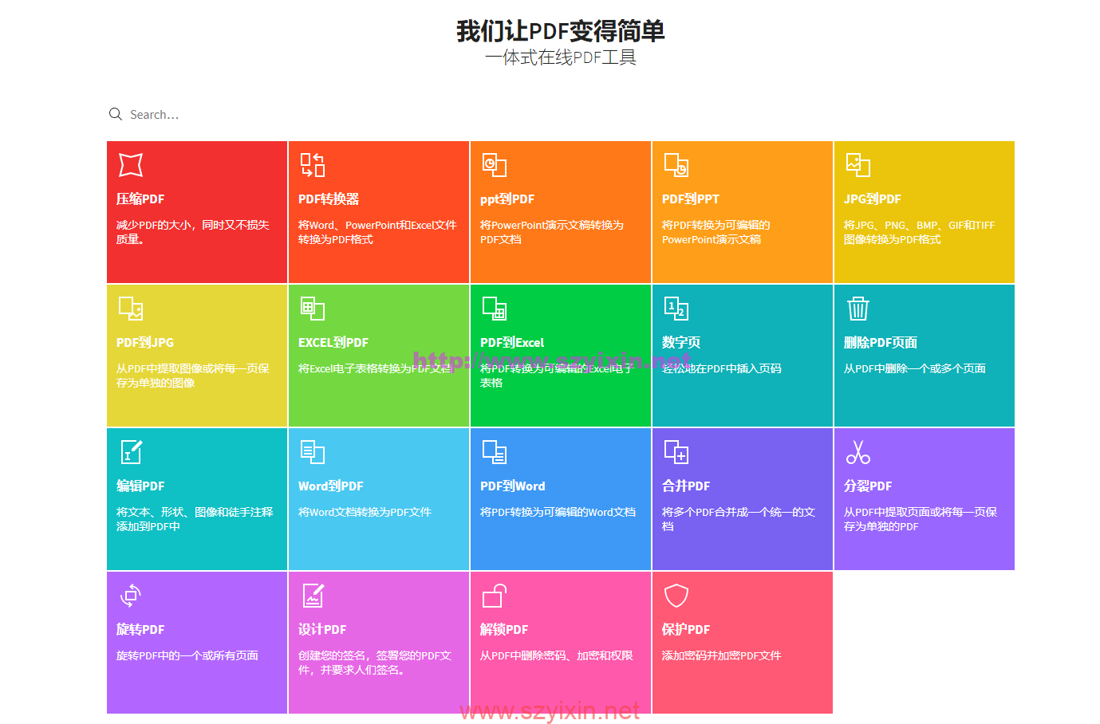Viewport: 1100px width, 724px height.
Task: Click the shield icon for 保护PDF
Action: pos(676,596)
